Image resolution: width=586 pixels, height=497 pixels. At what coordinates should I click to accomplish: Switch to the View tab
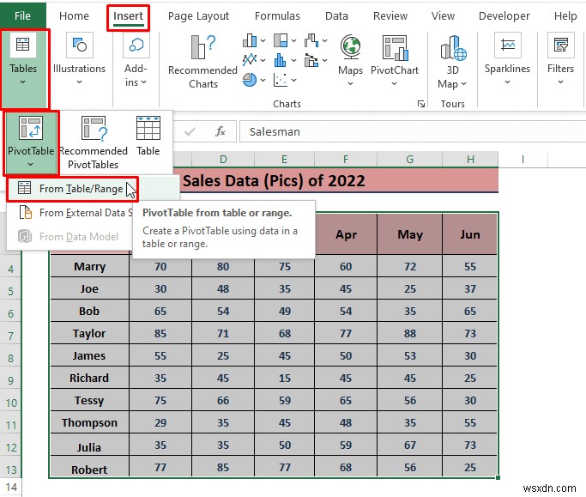[x=443, y=15]
